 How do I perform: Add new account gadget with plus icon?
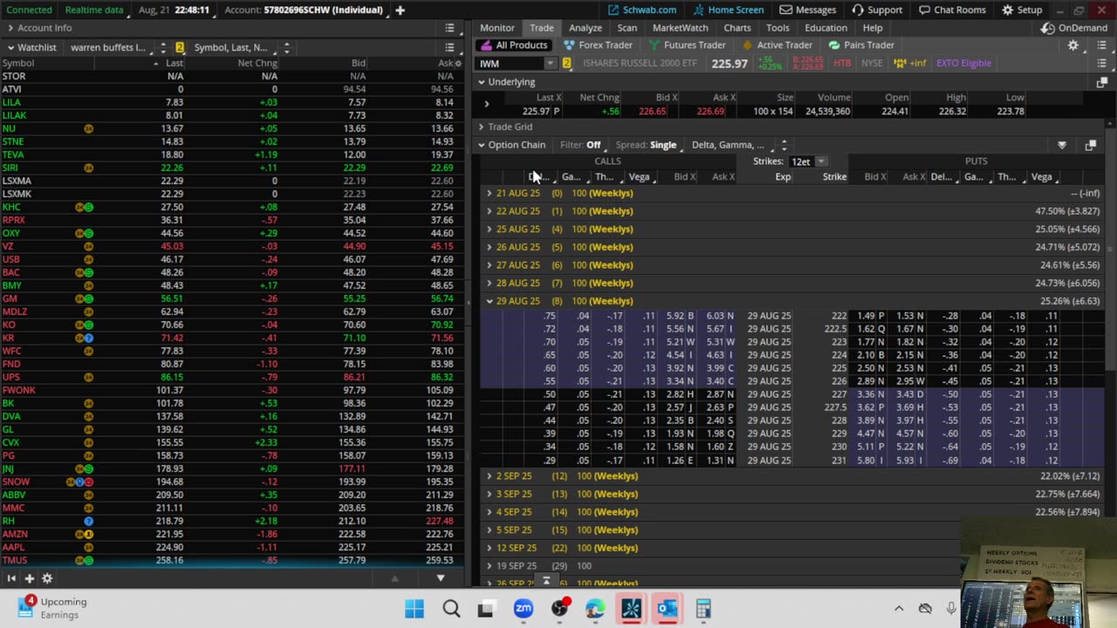pyautogui.click(x=400, y=10)
